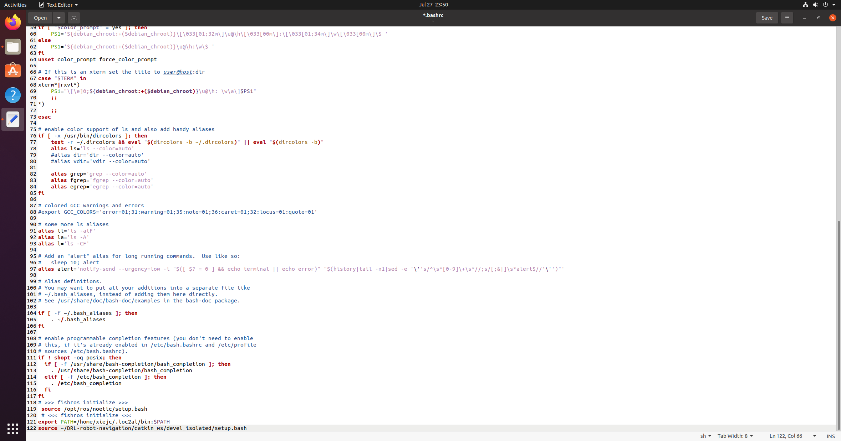Launch Firefox from the dock
Image resolution: width=841 pixels, height=441 pixels.
pyautogui.click(x=12, y=22)
